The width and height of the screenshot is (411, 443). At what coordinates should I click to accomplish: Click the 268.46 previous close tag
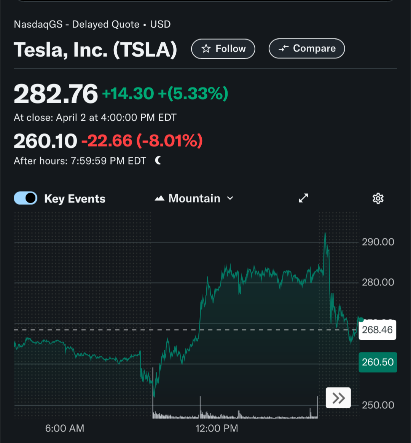tap(377, 330)
